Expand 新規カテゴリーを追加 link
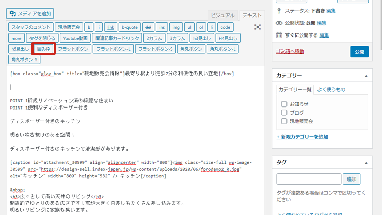Screen dimensions: 382x215 pyautogui.click(x=302, y=137)
